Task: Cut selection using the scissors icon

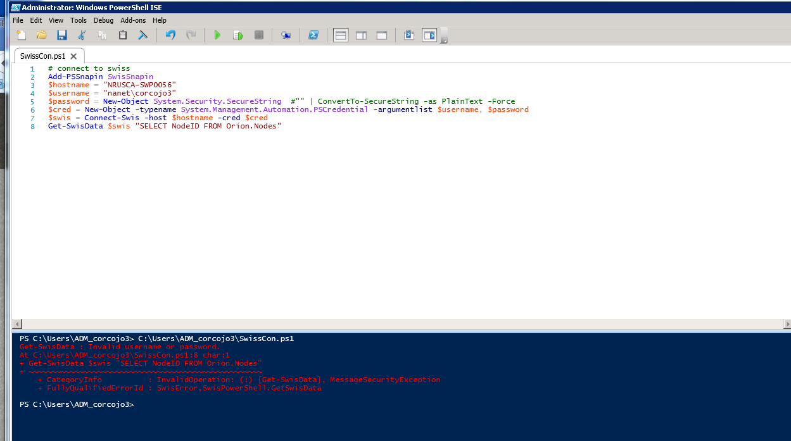Action: pos(82,35)
